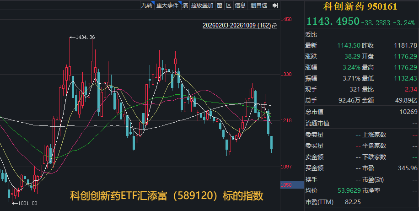This screenshot has width=419, height=211.
Task: Click the 窗 toolbar button
Action: 220,5
